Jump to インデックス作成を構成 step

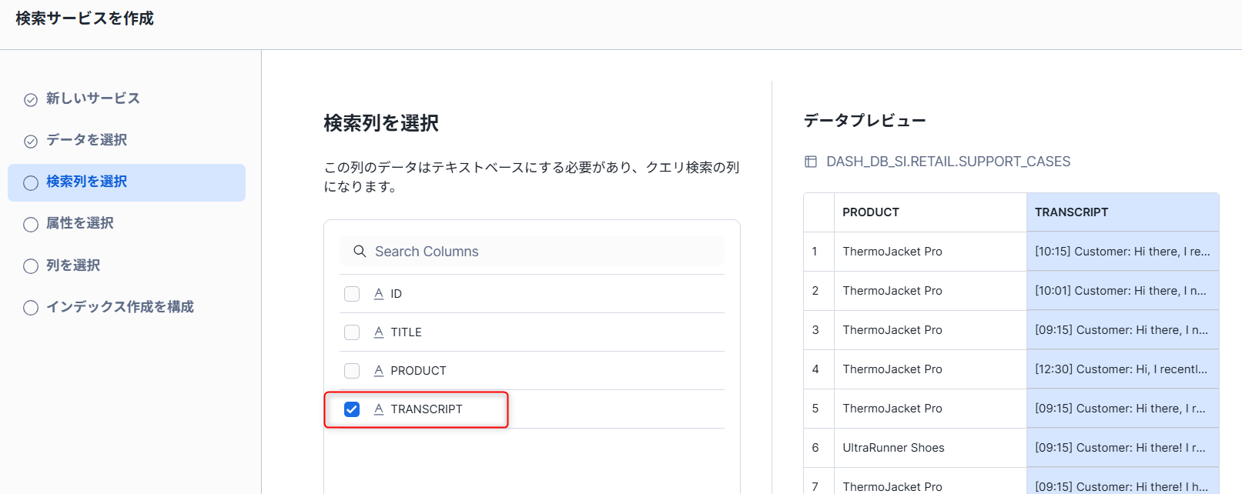[x=119, y=307]
